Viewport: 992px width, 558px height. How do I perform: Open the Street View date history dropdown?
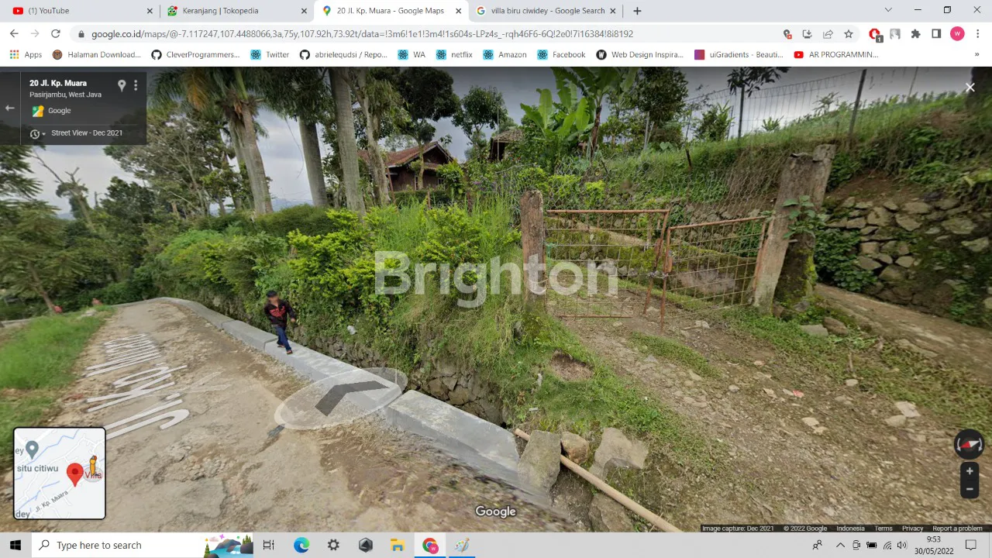point(37,133)
